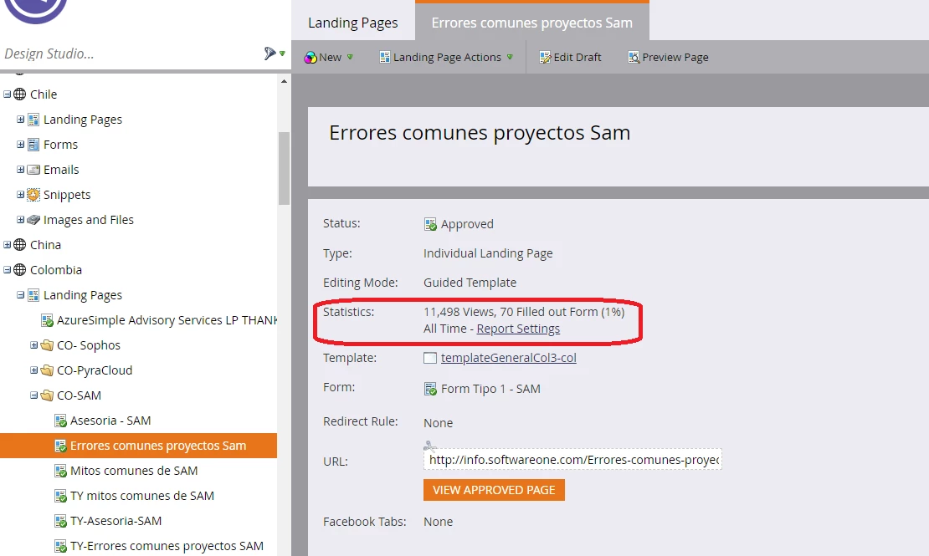Select the Errores comunes proyectos Sam tab
The height and width of the screenshot is (556, 929).
[532, 23]
